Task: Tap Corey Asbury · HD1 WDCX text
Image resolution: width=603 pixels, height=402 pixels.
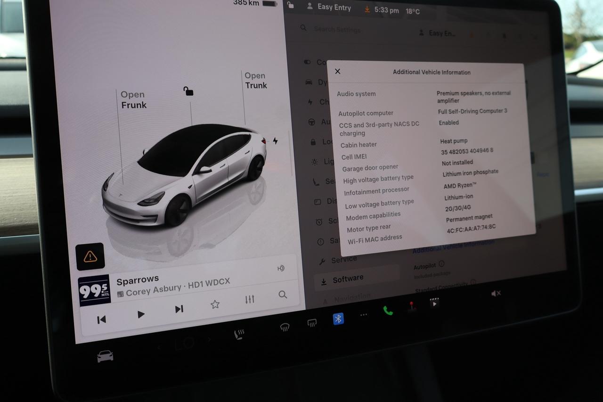Action: [178, 287]
